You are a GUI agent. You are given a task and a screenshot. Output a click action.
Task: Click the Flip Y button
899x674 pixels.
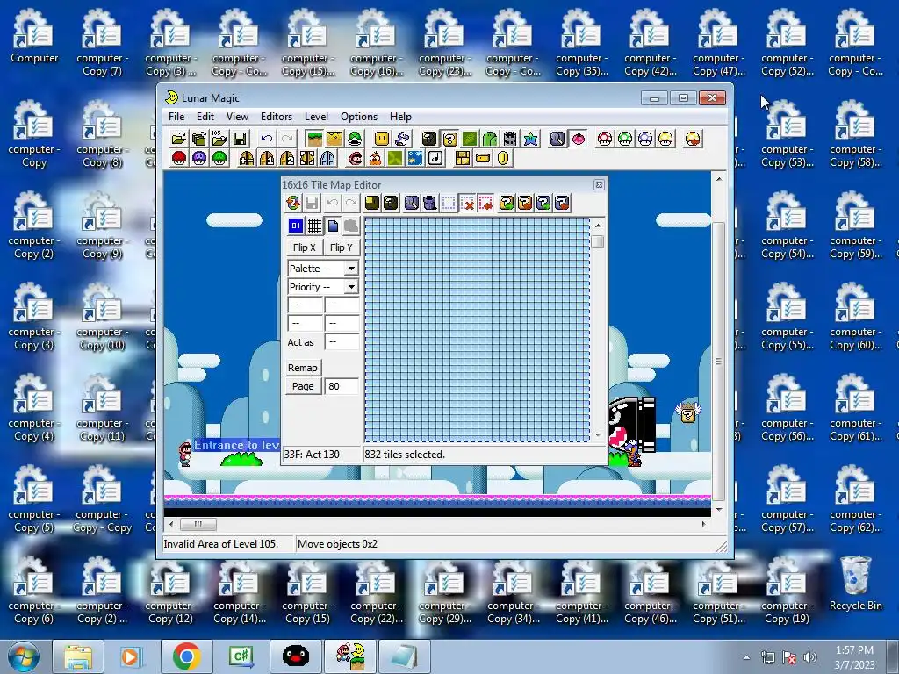(342, 247)
